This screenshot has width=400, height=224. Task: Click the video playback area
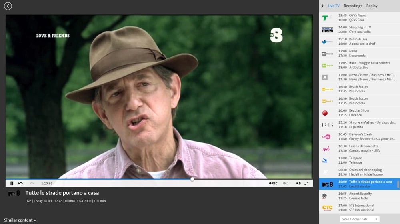pyautogui.click(x=159, y=97)
